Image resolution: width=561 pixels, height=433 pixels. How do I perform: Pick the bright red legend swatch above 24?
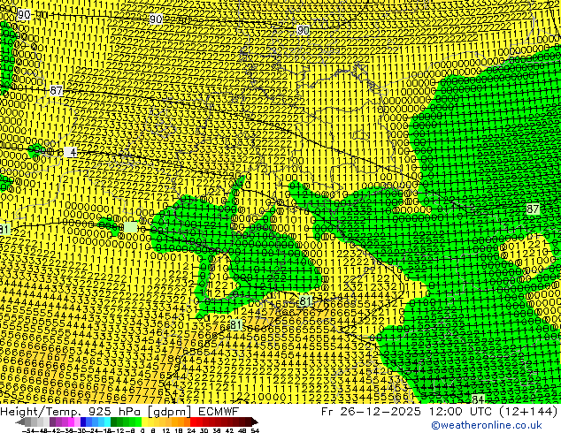[193, 422]
